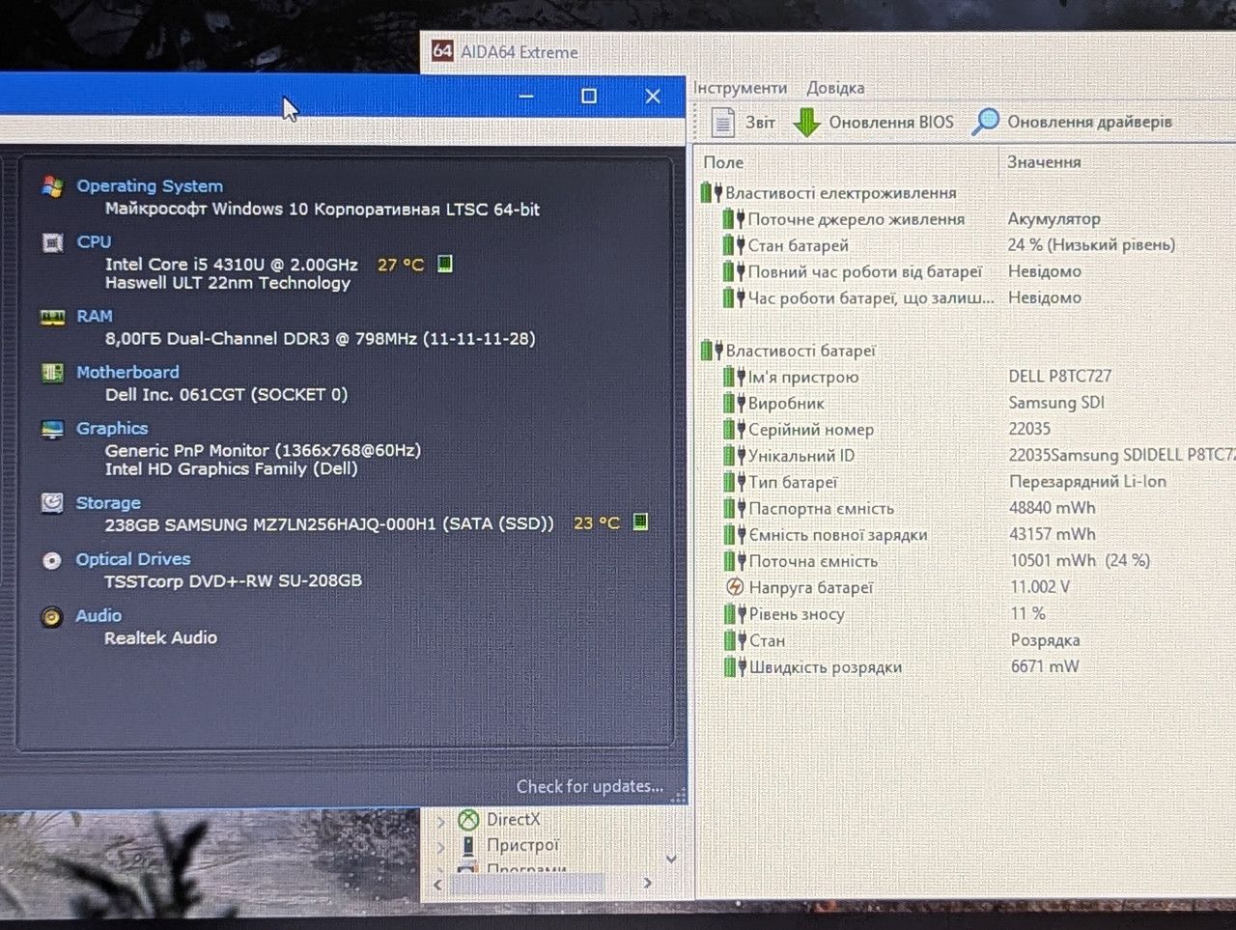
Task: Click the magnifier icon for Оновлення драйверів
Action: (x=985, y=122)
